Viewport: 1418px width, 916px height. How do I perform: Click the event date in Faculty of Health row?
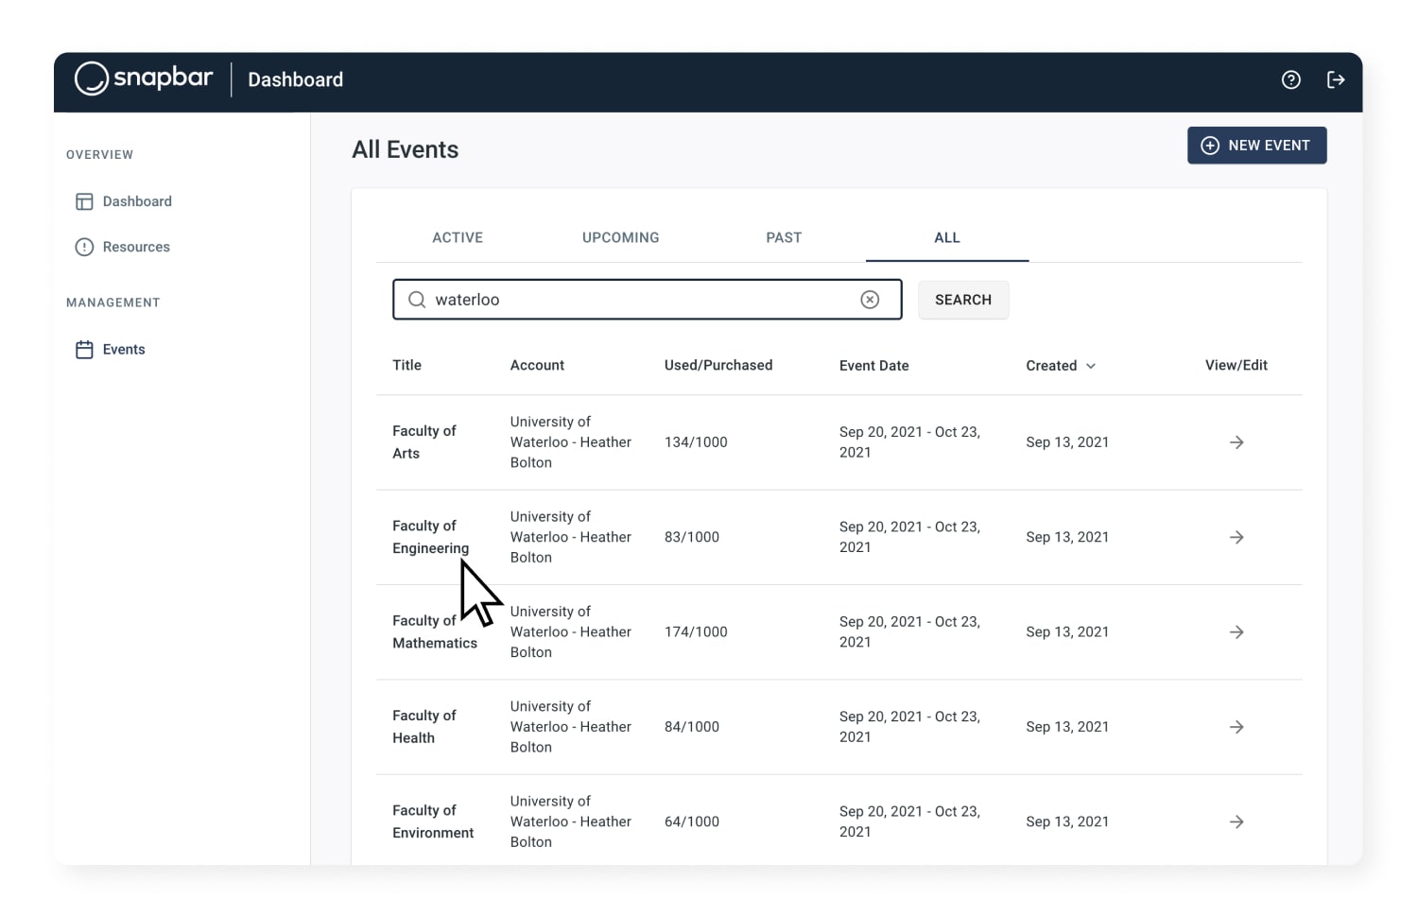click(909, 727)
